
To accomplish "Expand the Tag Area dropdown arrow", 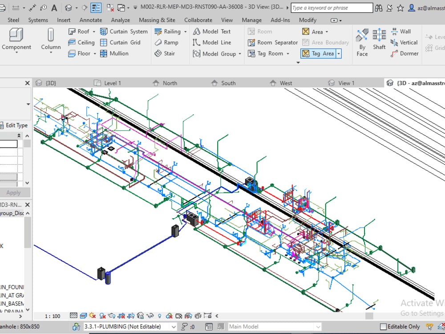I will tap(339, 53).
